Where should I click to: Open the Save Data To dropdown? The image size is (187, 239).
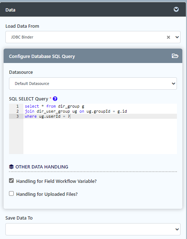point(93,229)
